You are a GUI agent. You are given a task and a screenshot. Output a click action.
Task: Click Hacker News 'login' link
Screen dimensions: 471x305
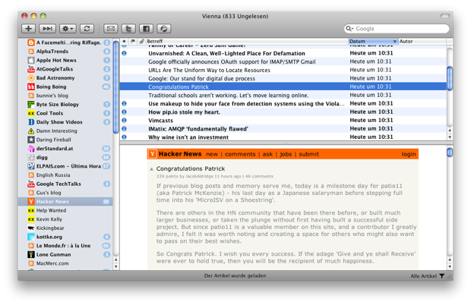point(409,154)
